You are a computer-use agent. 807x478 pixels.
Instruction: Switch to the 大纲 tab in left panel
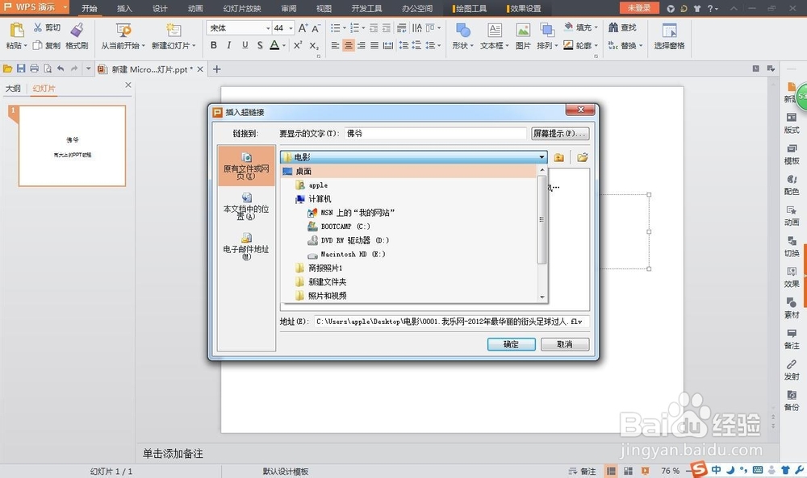14,88
